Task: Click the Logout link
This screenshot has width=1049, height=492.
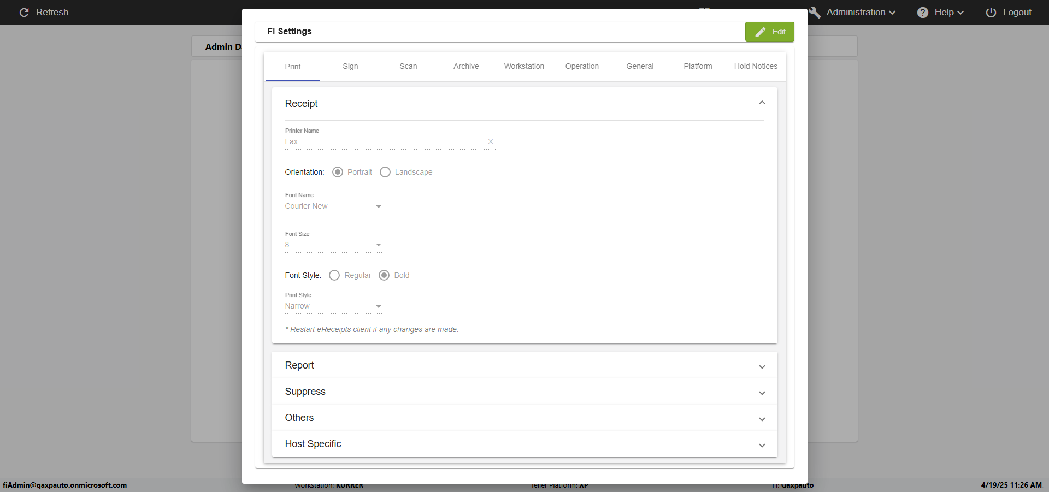Action: (x=1009, y=12)
